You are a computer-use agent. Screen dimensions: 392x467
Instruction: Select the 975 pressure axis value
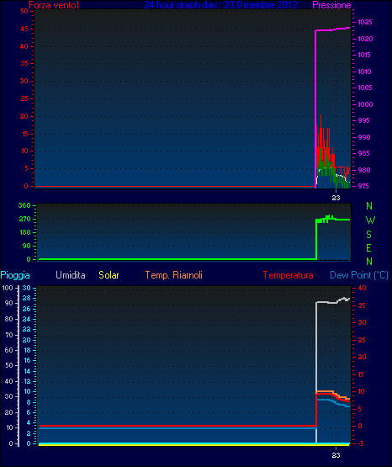tap(363, 186)
